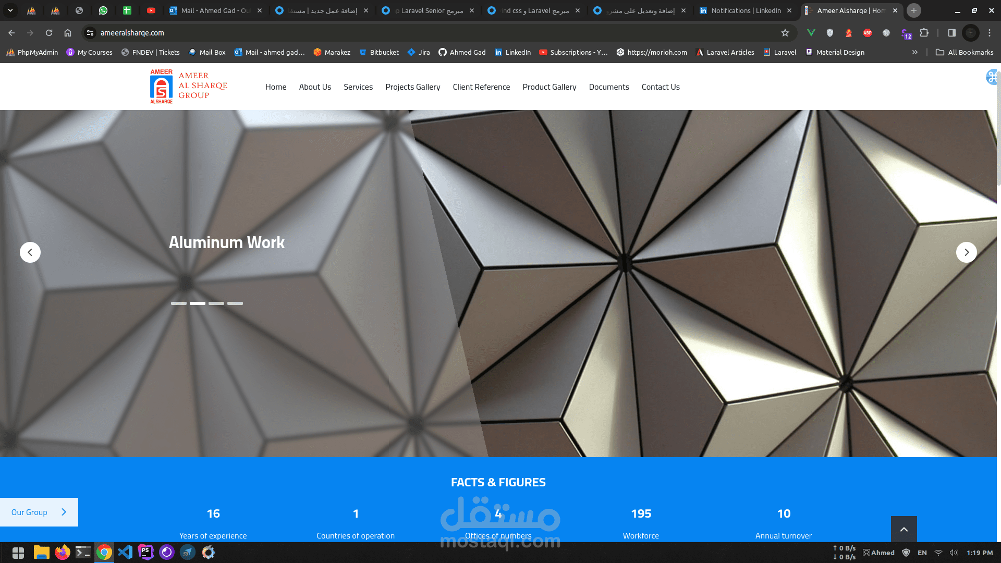Click the bookmark star icon in address bar
Image resolution: width=1001 pixels, height=563 pixels.
coord(785,33)
